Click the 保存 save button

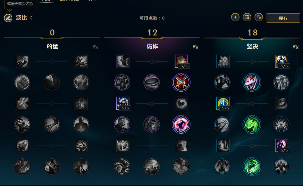(x=283, y=18)
